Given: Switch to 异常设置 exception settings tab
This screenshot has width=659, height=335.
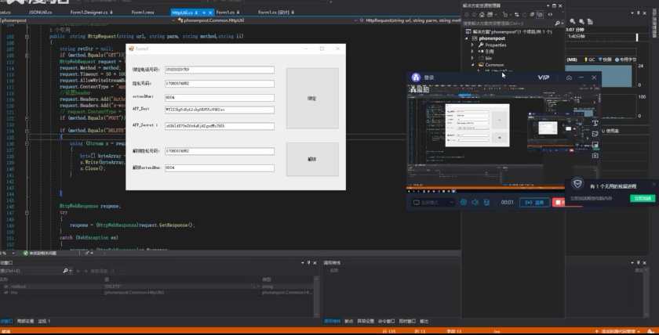Looking at the screenshot, I should [366, 321].
